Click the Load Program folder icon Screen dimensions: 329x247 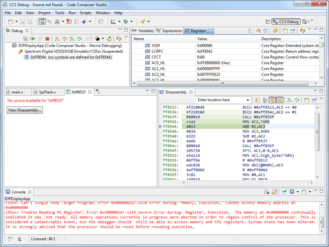[x=57, y=22]
